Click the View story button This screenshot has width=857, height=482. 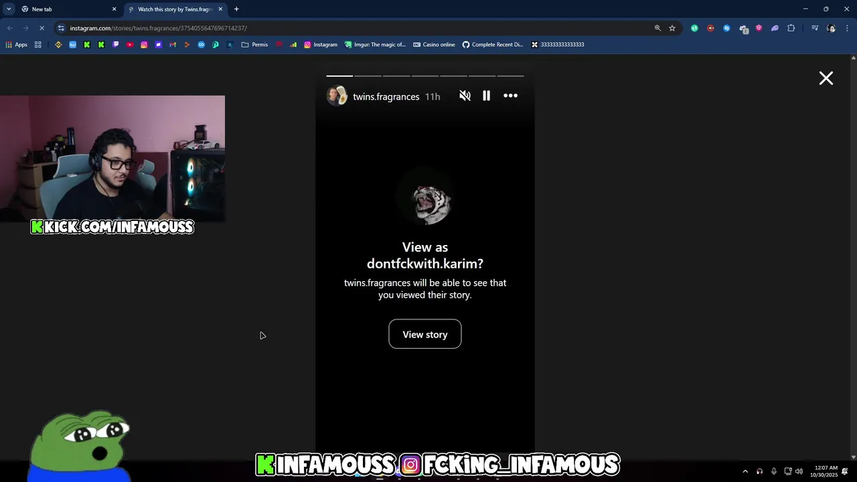click(425, 334)
